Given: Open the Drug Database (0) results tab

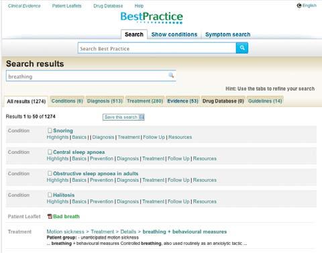Looking at the screenshot, I should [x=223, y=101].
